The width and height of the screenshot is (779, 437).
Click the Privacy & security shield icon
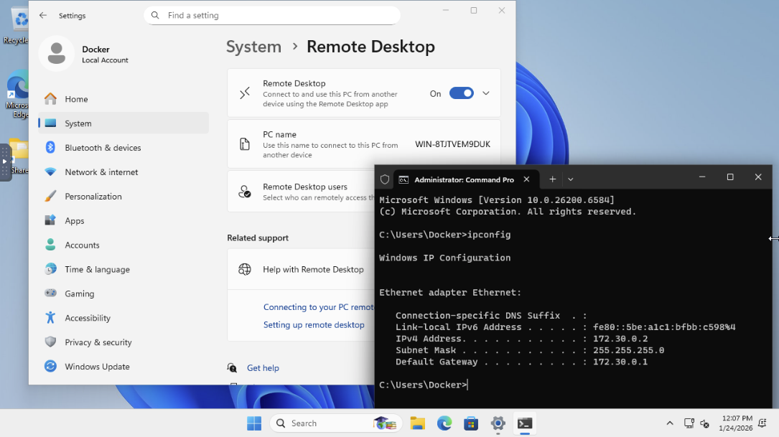pyautogui.click(x=50, y=342)
